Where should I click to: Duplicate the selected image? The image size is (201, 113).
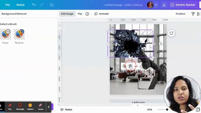[x=124, y=66]
